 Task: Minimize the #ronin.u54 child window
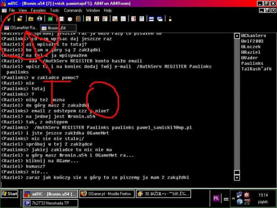pos(261,11)
